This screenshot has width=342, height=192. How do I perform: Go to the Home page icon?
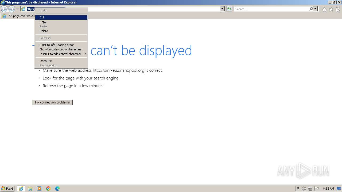tap(324, 9)
